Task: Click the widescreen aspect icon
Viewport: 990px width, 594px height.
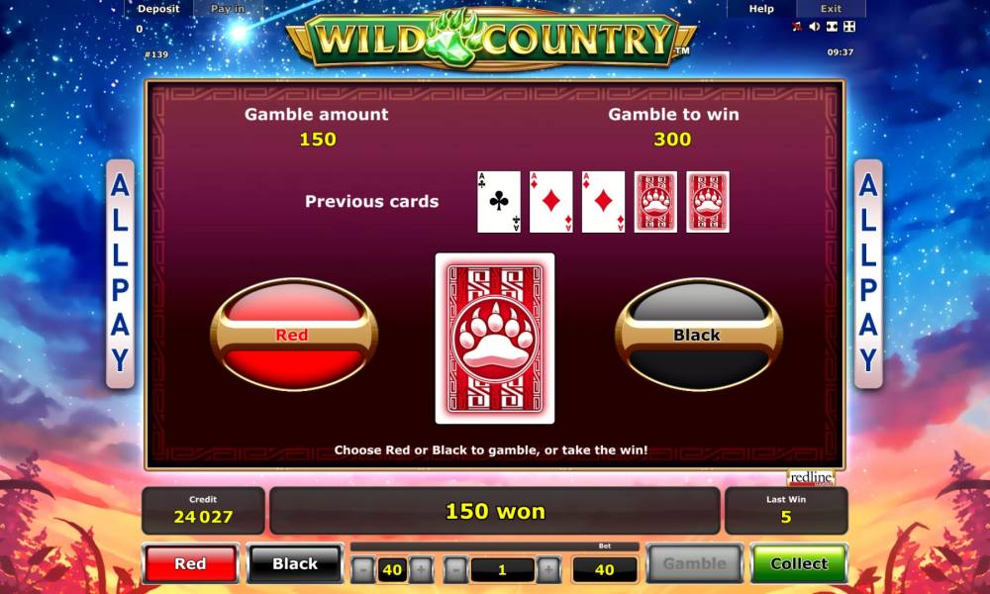Action: pyautogui.click(x=833, y=27)
